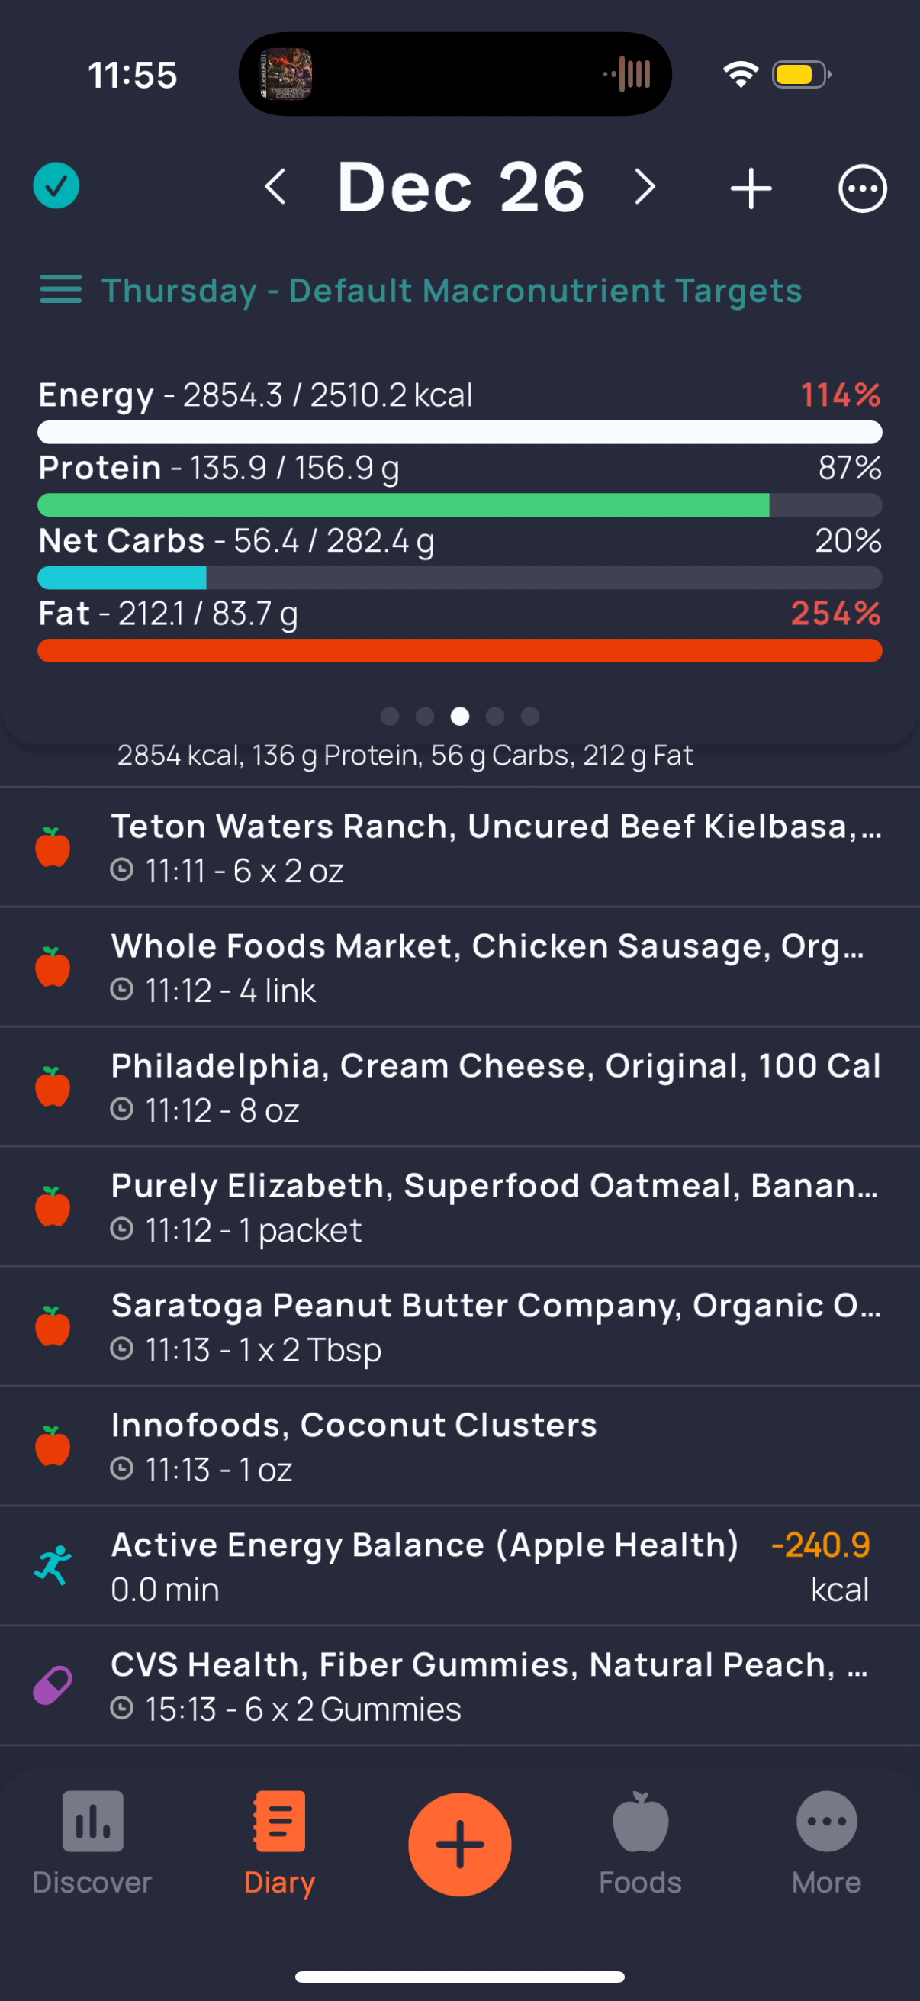The height and width of the screenshot is (2001, 920).
Task: Tap the last page indicator dot
Action: click(x=530, y=716)
